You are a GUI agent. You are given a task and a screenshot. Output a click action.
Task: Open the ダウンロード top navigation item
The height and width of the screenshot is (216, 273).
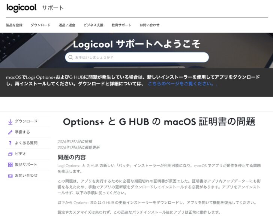pos(40,25)
